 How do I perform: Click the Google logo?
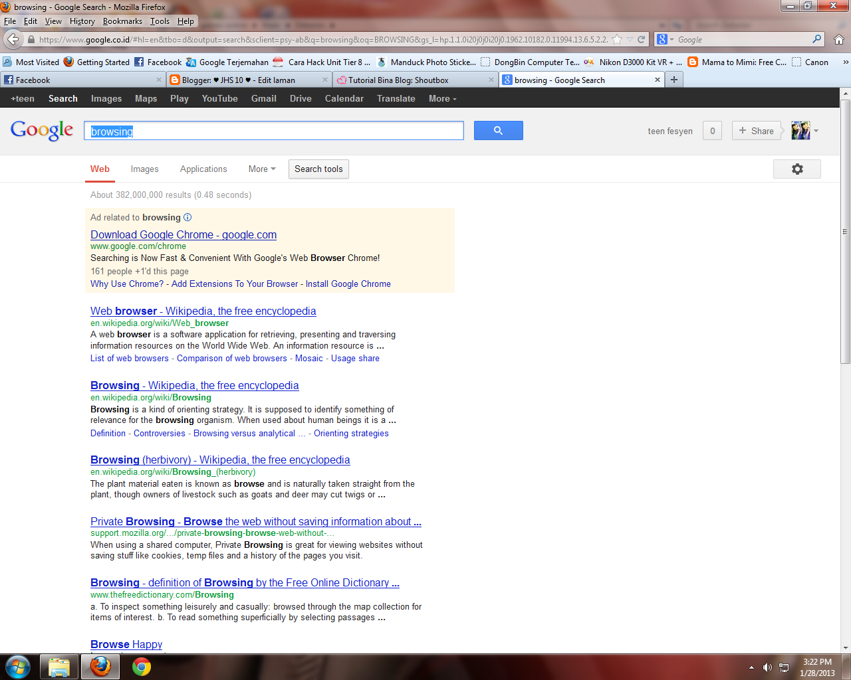(42, 130)
